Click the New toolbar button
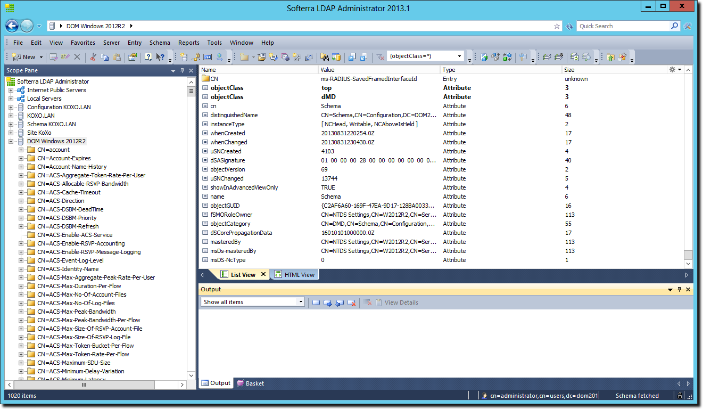This screenshot has width=703, height=409. point(23,57)
